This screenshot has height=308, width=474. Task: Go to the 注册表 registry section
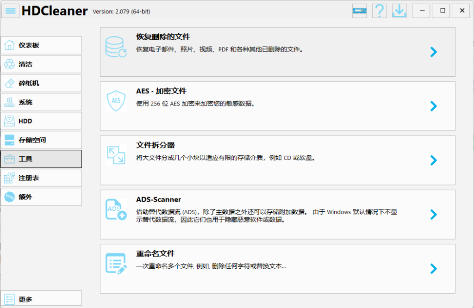[41, 178]
